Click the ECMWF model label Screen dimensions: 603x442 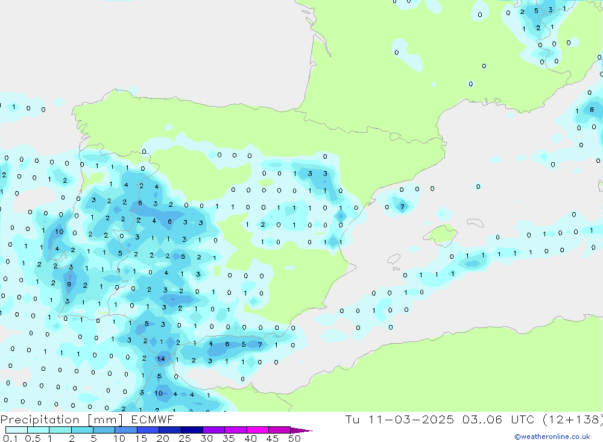(x=153, y=419)
